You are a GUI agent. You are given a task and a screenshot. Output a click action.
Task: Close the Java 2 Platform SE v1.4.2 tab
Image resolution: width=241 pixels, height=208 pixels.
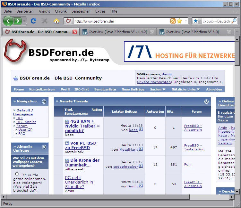click(152, 32)
